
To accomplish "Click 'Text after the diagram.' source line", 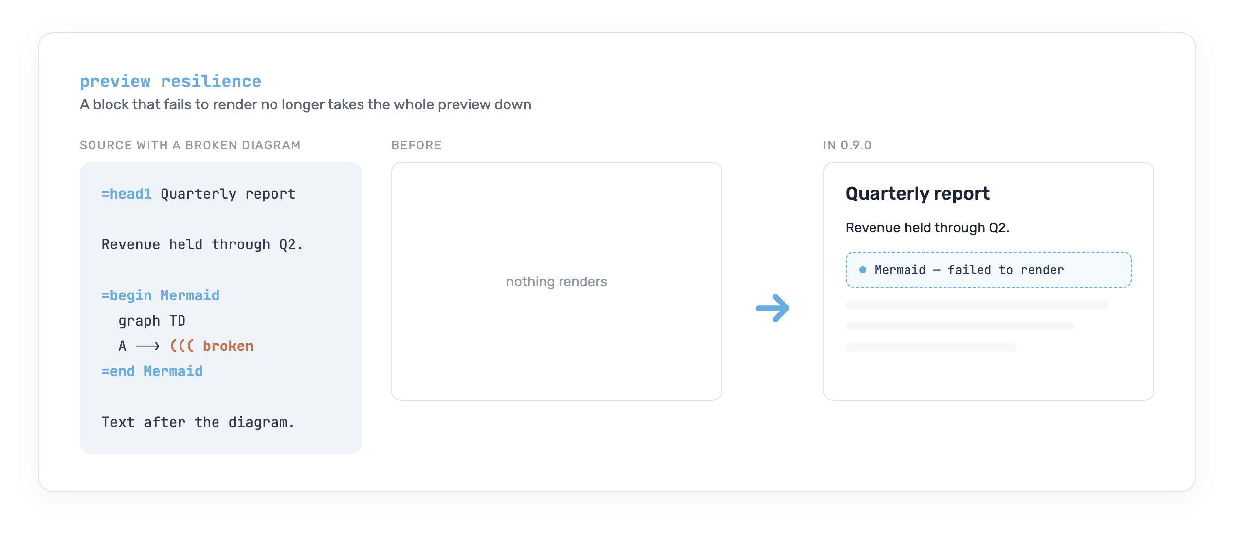I will [x=198, y=422].
